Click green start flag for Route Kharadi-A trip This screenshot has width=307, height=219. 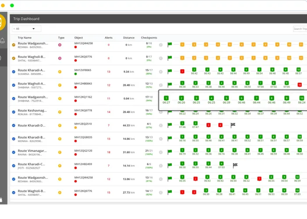click(170, 71)
